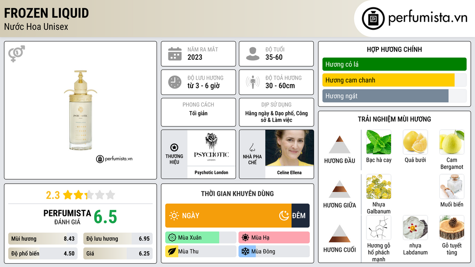Click the rating stars next to 2.3

pos(89,195)
